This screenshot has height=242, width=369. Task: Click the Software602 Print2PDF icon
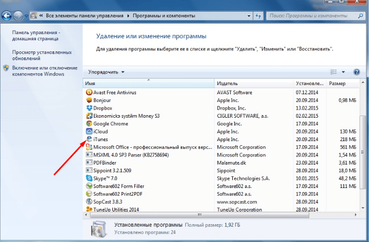coord(89,194)
